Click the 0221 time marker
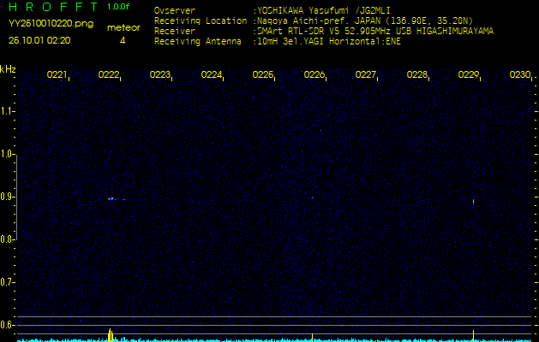The image size is (539, 342). (x=57, y=74)
